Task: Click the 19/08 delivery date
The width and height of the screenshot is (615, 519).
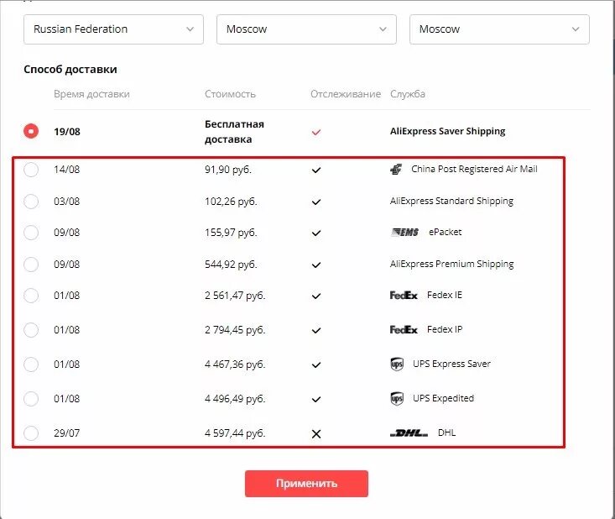Action: (x=67, y=132)
